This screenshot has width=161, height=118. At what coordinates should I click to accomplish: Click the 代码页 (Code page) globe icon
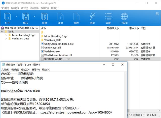(124, 17)
